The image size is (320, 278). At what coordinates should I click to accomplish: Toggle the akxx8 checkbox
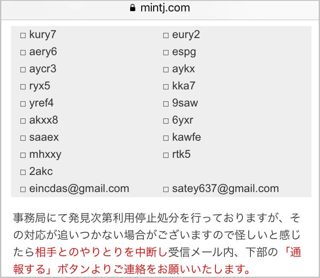[23, 121]
